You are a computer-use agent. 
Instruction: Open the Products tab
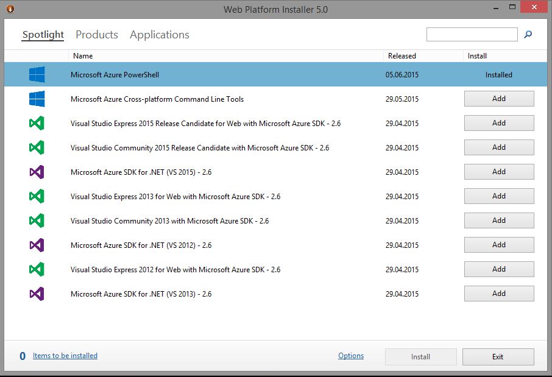click(97, 35)
